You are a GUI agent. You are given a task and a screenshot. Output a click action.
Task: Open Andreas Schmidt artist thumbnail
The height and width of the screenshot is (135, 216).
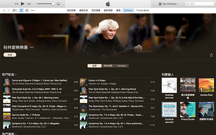(x=169, y=85)
